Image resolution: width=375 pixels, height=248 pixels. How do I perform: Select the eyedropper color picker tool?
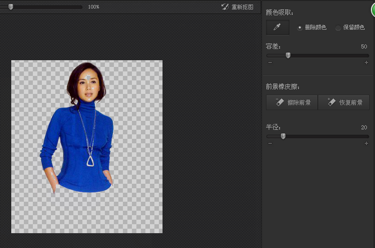click(277, 27)
